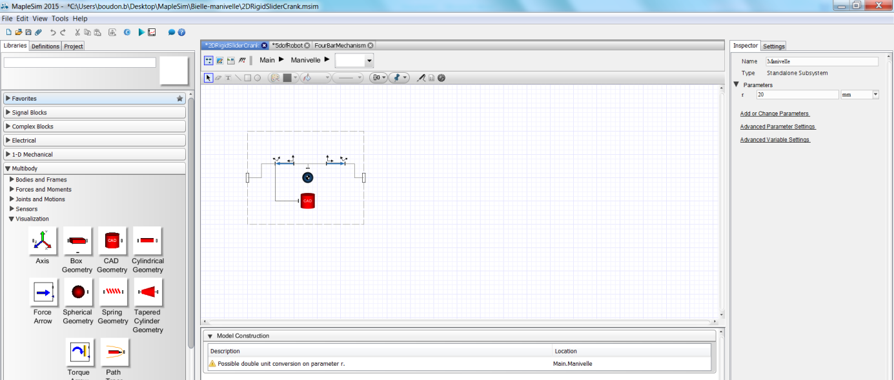Viewport: 894px width, 380px height.
Task: Collapse the Parameters section in Inspector
Action: coord(736,85)
